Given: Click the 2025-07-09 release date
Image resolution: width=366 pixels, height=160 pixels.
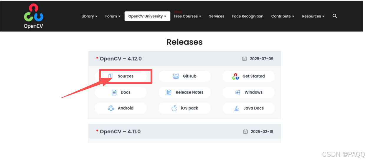Looking at the screenshot, I should 261,59.
